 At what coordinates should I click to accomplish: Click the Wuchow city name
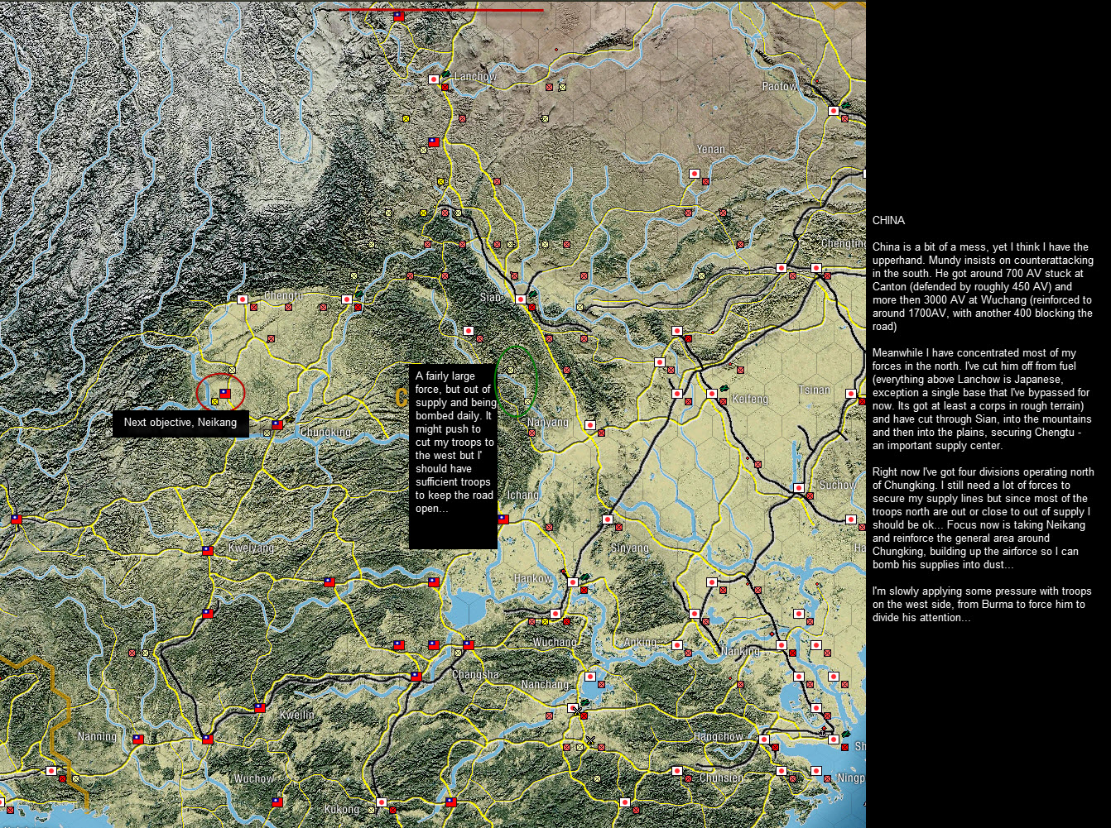point(253,778)
